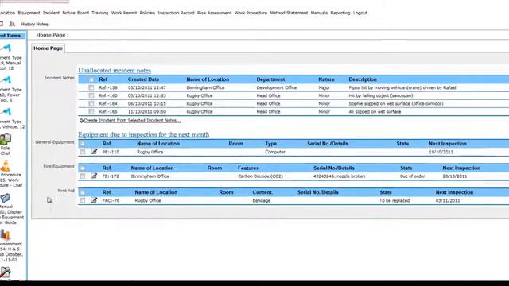Click the edit icon for FAC:-76
Viewport: 509px width, 286px height.
point(94,200)
